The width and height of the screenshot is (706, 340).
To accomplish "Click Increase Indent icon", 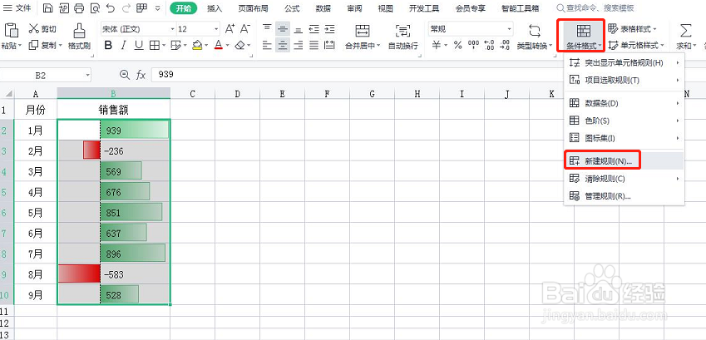I will coord(329,29).
